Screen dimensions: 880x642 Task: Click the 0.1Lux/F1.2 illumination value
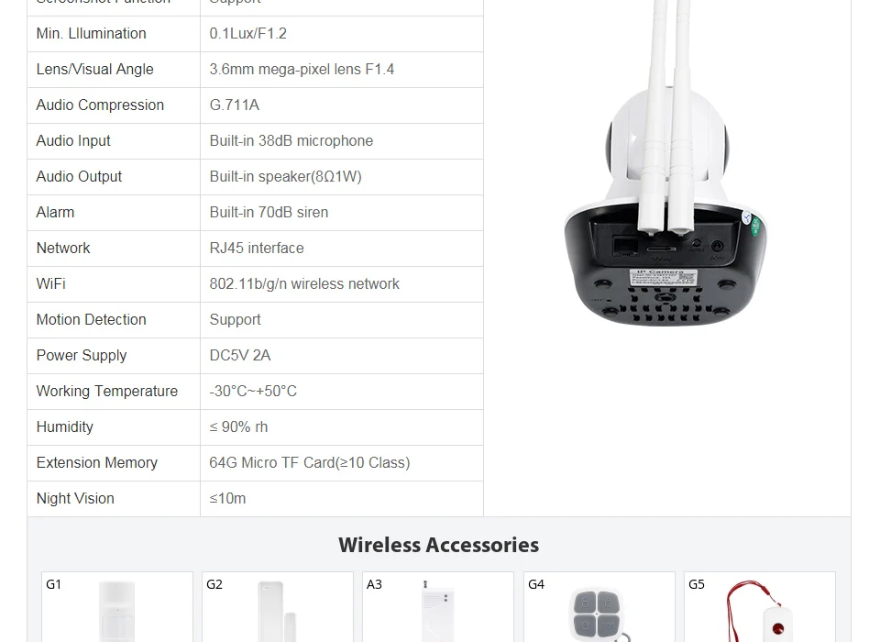pyautogui.click(x=248, y=33)
